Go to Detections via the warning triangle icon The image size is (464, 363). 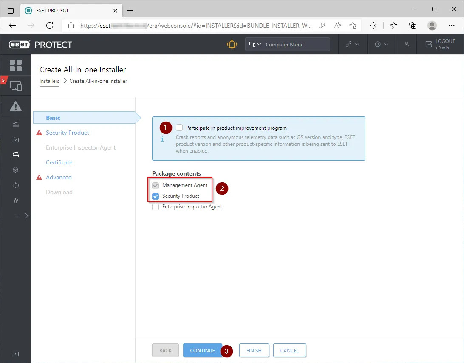16,106
